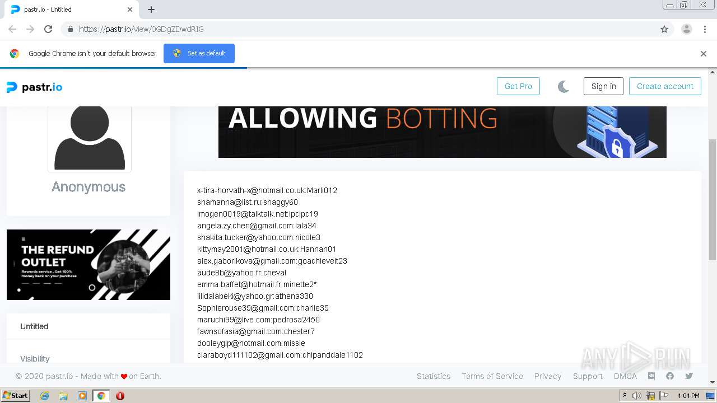Select the pastr.io - Untitled tab
The width and height of the screenshot is (717, 403).
click(x=72, y=10)
